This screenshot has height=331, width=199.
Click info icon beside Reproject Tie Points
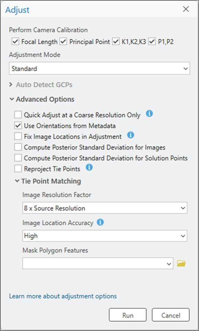tap(90, 168)
